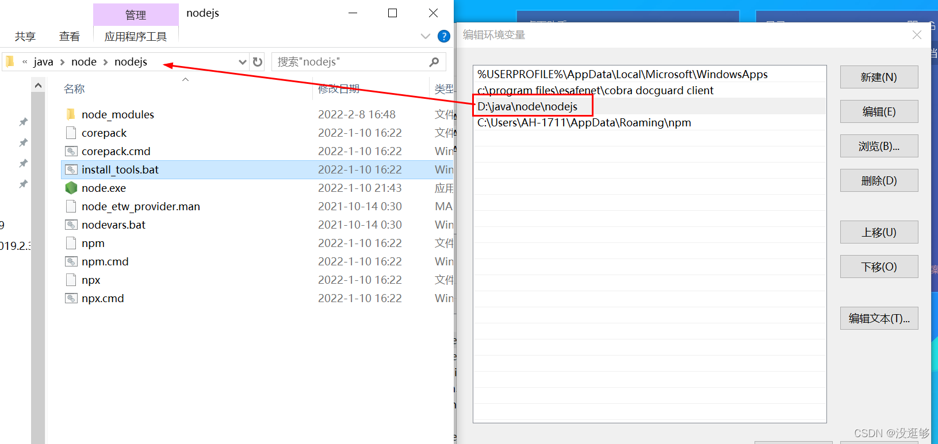
Task: Refresh the nodejs folder view
Action: 258,62
